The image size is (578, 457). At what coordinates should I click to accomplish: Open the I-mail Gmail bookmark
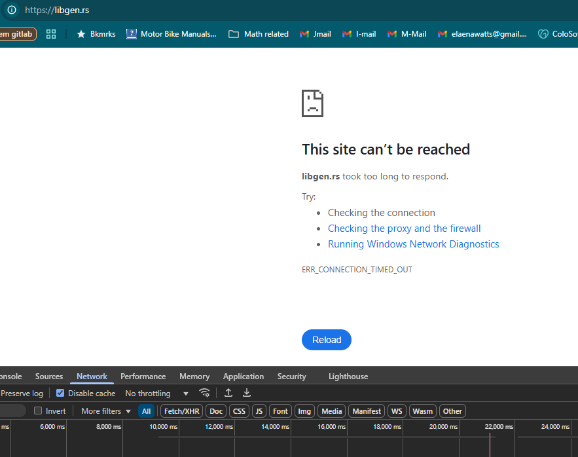(359, 34)
